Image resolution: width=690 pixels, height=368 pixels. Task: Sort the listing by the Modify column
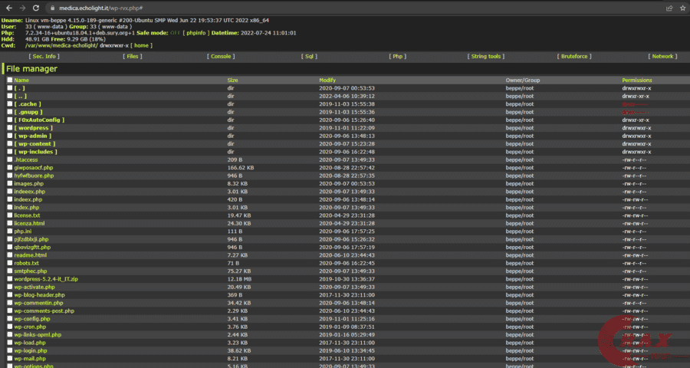click(x=327, y=80)
